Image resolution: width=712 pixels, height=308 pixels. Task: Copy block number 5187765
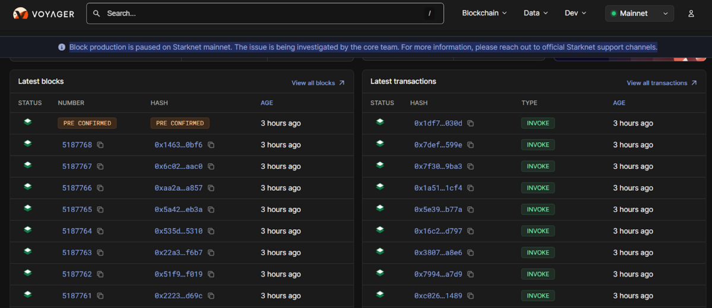pyautogui.click(x=100, y=210)
